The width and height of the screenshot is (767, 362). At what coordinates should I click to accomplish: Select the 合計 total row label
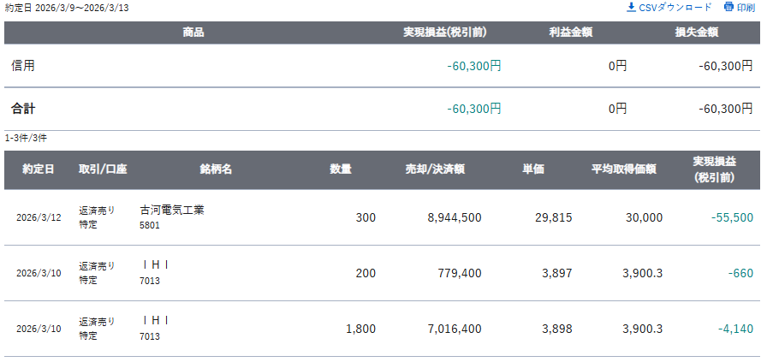[x=23, y=109]
